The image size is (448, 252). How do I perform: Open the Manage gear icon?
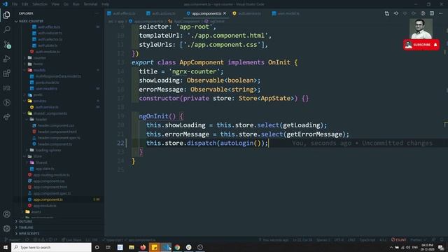[7, 228]
